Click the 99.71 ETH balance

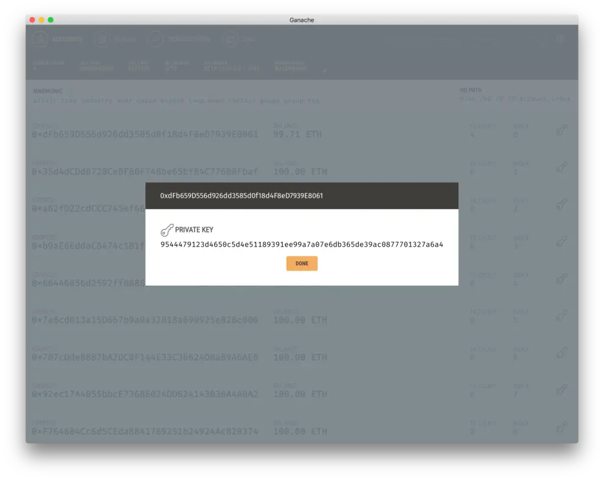[x=297, y=134]
